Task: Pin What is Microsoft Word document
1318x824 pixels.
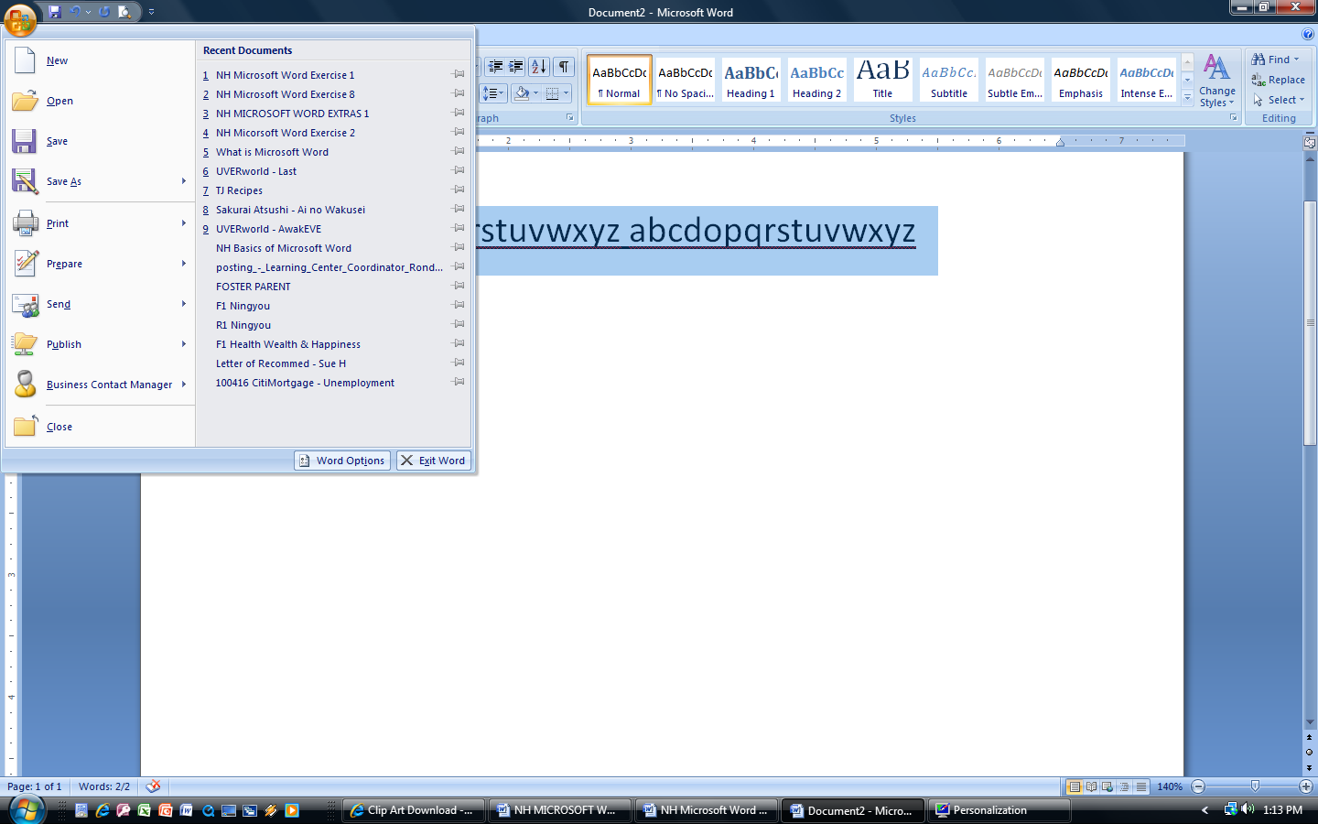Action: pyautogui.click(x=459, y=151)
